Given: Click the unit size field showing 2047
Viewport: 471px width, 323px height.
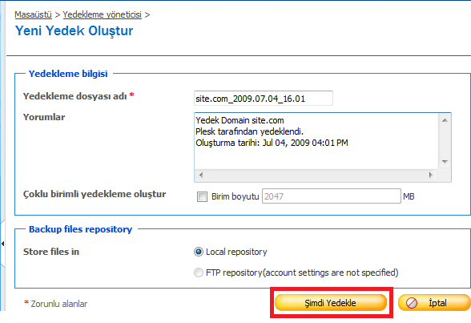Looking at the screenshot, I should click(332, 196).
